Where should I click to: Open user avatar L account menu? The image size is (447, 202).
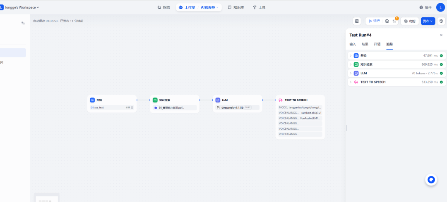click(x=440, y=7)
